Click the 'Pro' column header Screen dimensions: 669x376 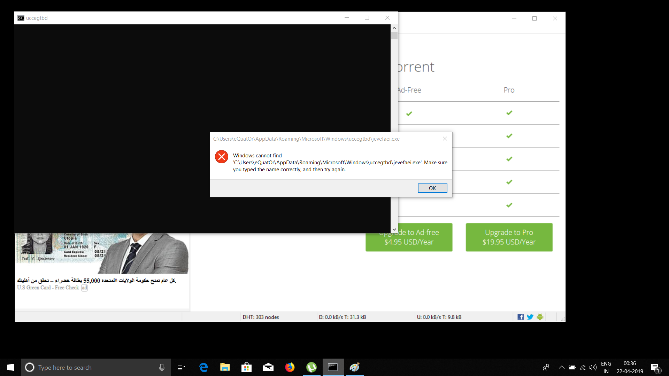click(509, 90)
